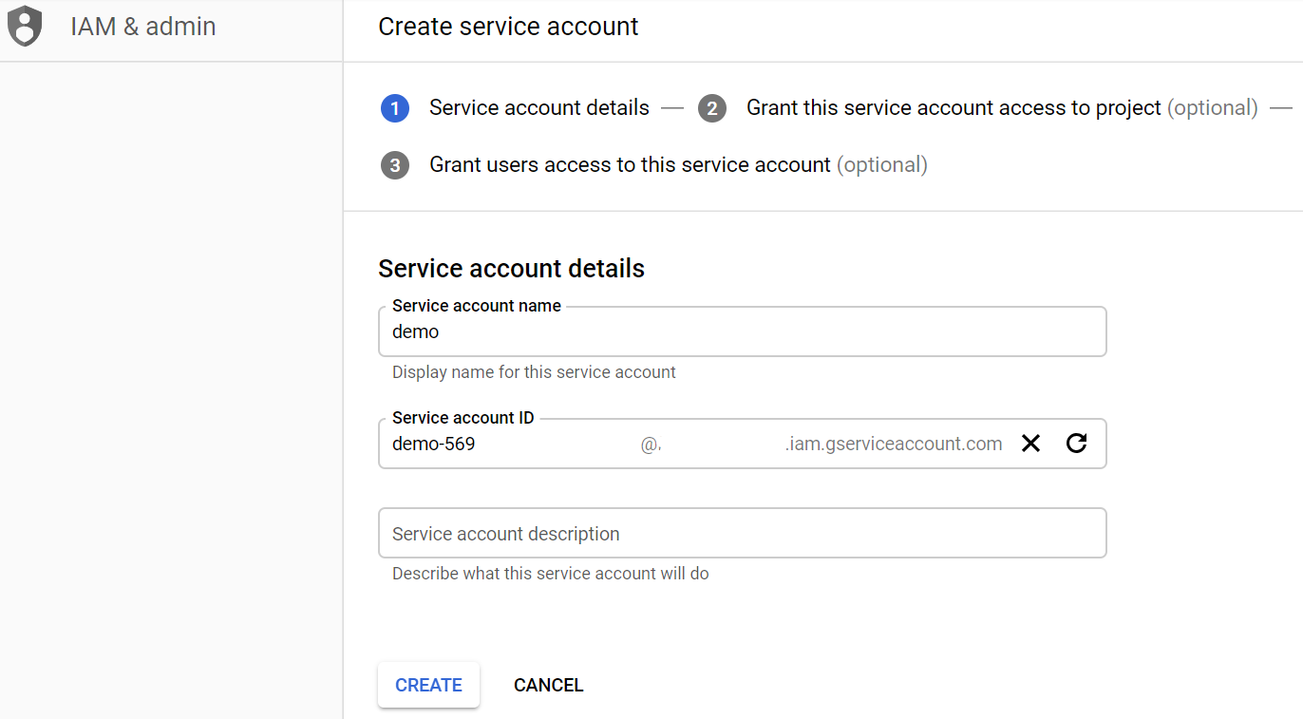Focus the Service account name field

(x=743, y=331)
